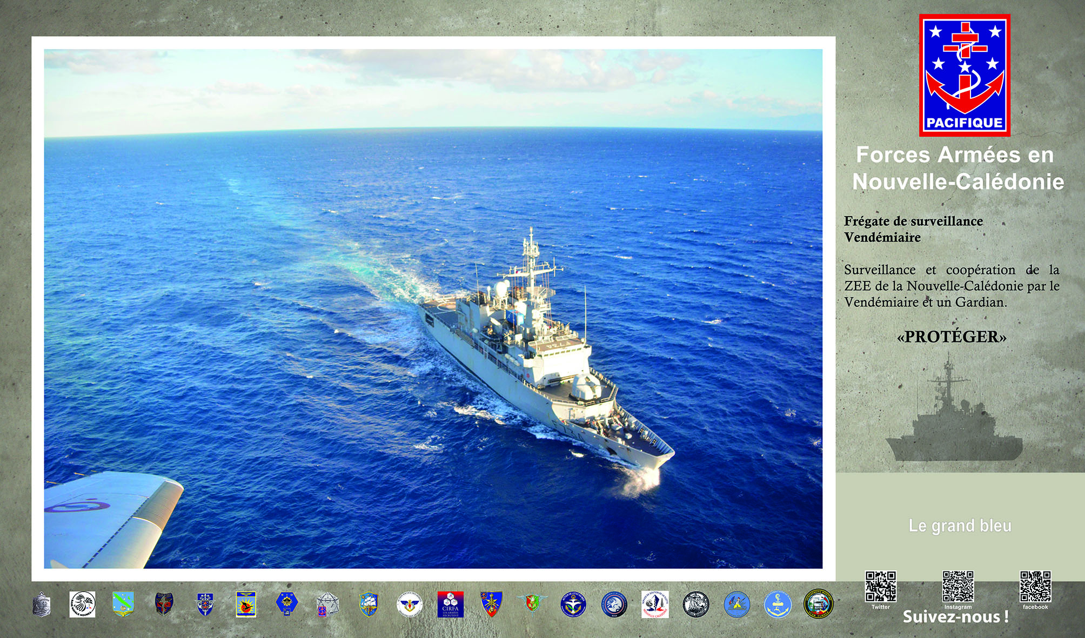Click the facebook QR code
1085x638 pixels.
(x=1035, y=586)
